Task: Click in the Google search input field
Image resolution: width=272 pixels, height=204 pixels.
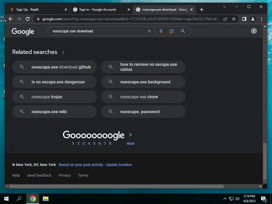Action: pyautogui.click(x=99, y=31)
